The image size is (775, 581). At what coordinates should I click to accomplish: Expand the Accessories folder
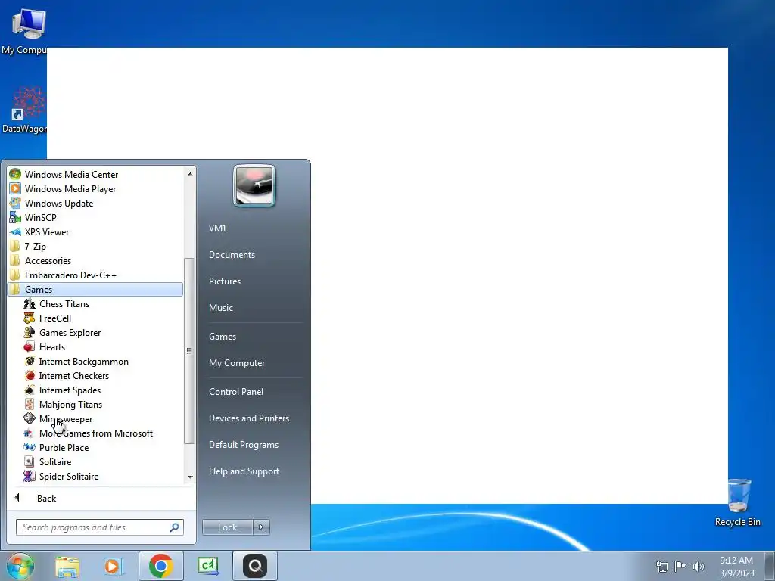[95, 260]
